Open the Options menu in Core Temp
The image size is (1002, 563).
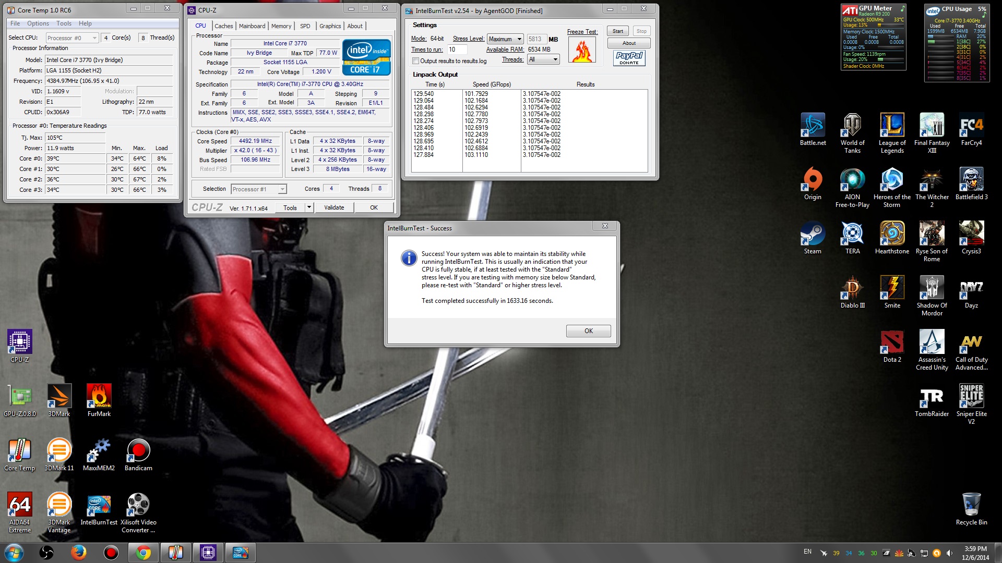coord(38,23)
